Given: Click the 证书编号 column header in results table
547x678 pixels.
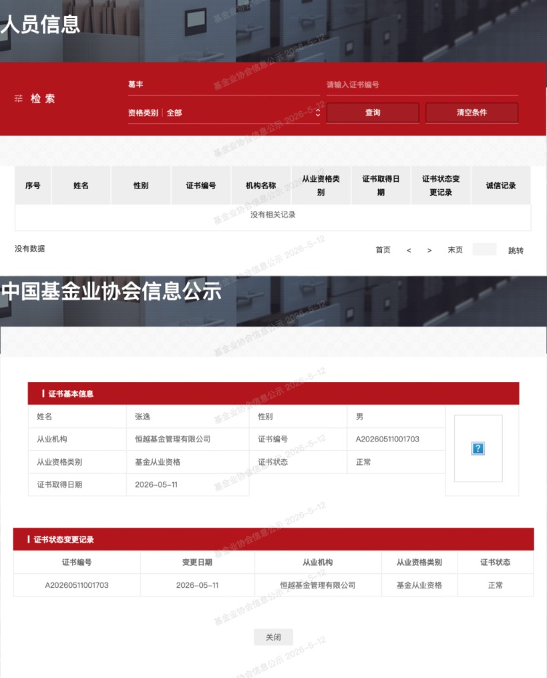Looking at the screenshot, I should point(200,185).
